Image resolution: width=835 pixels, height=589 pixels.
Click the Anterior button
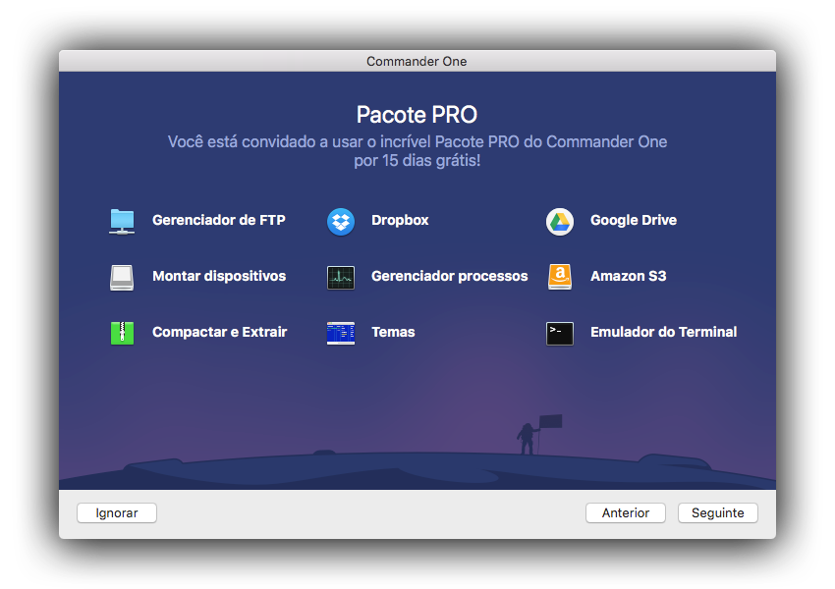(x=626, y=512)
